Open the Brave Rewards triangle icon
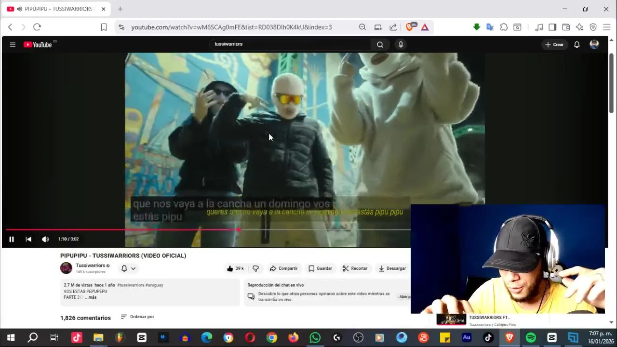The height and width of the screenshot is (347, 617). click(x=425, y=27)
